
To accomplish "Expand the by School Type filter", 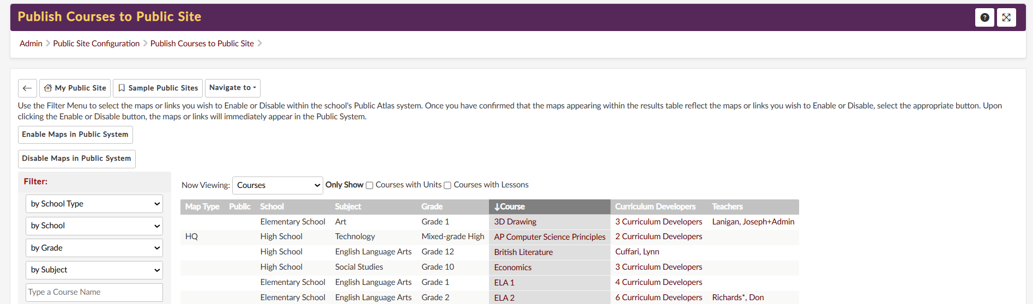I will (94, 204).
